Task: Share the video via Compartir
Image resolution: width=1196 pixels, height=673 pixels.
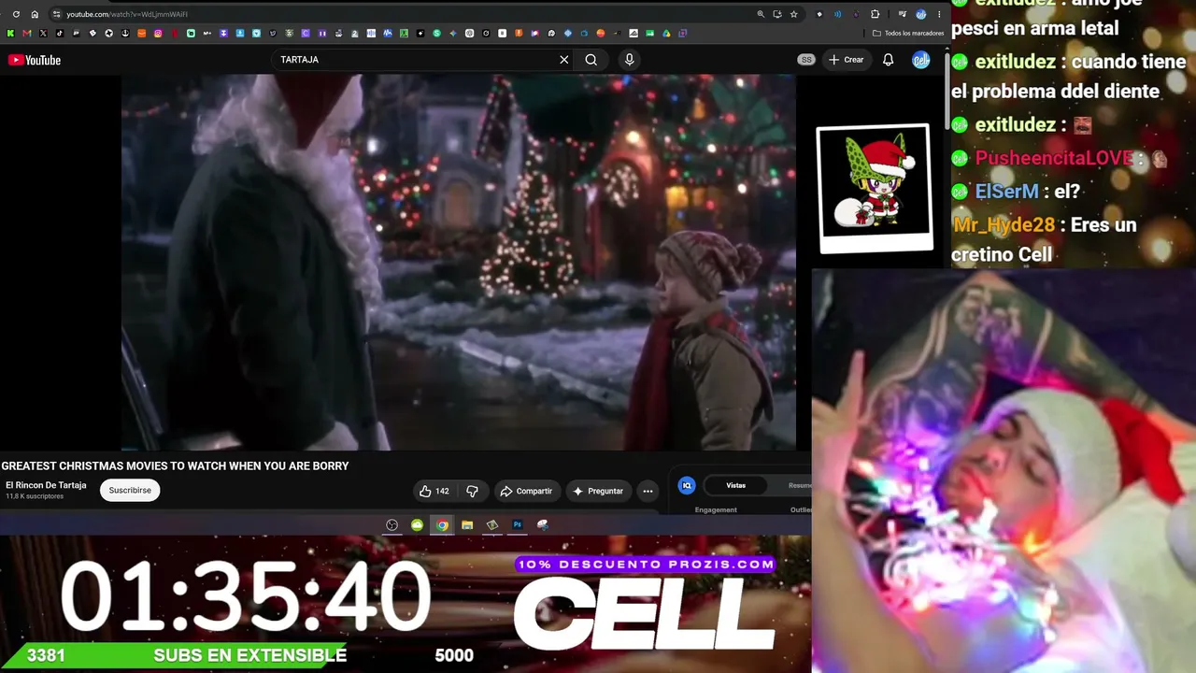Action: pyautogui.click(x=526, y=491)
